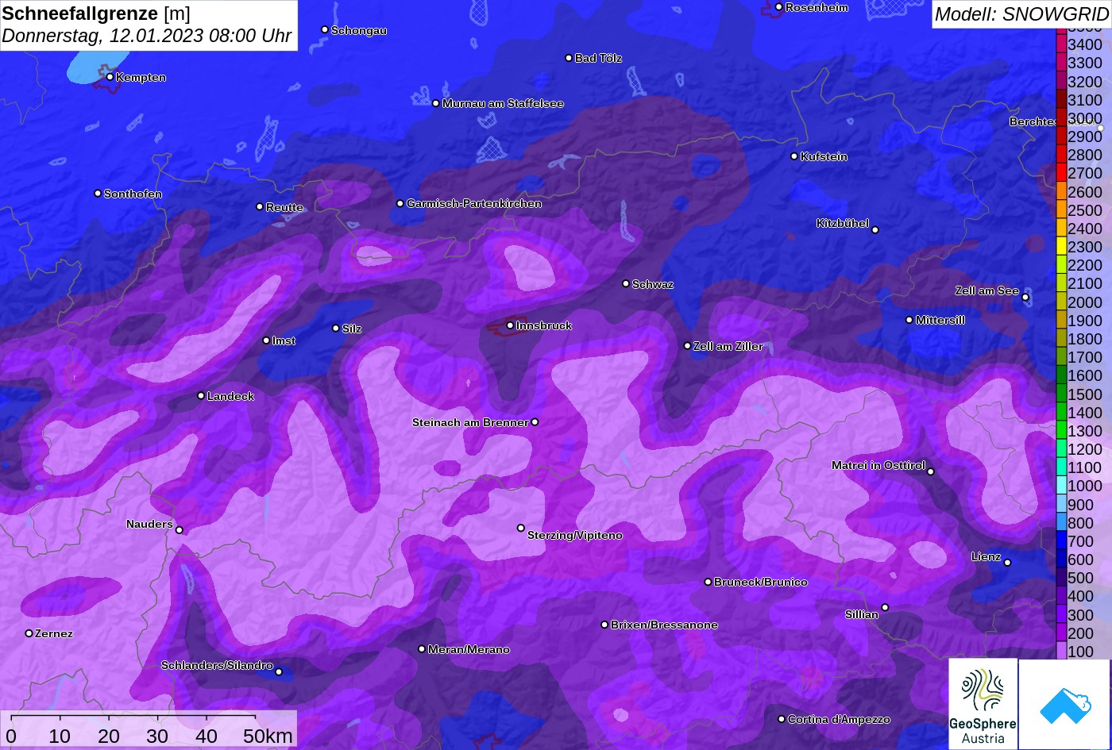Click the Murnau am Staffelsee label

[503, 103]
